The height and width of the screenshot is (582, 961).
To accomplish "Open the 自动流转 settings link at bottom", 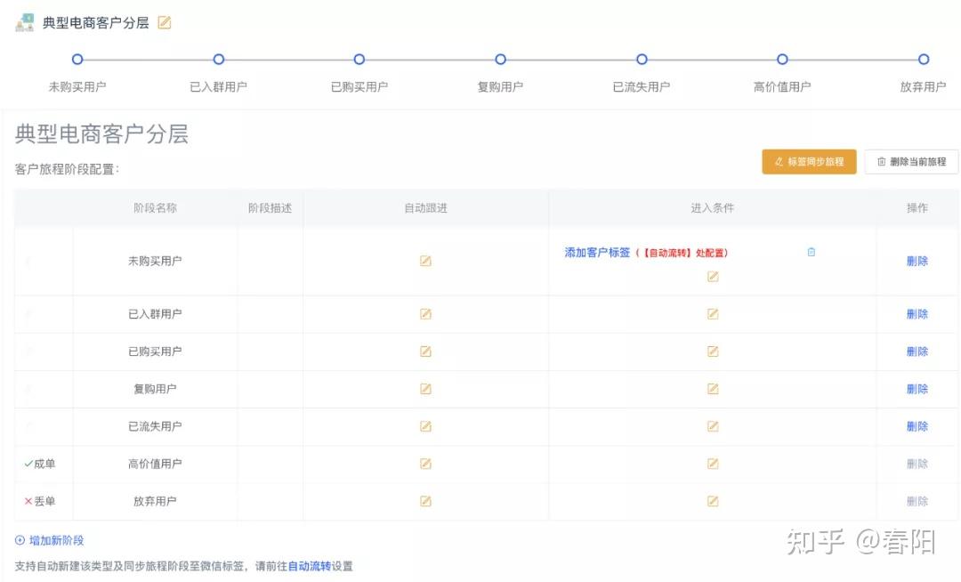I will (x=309, y=566).
